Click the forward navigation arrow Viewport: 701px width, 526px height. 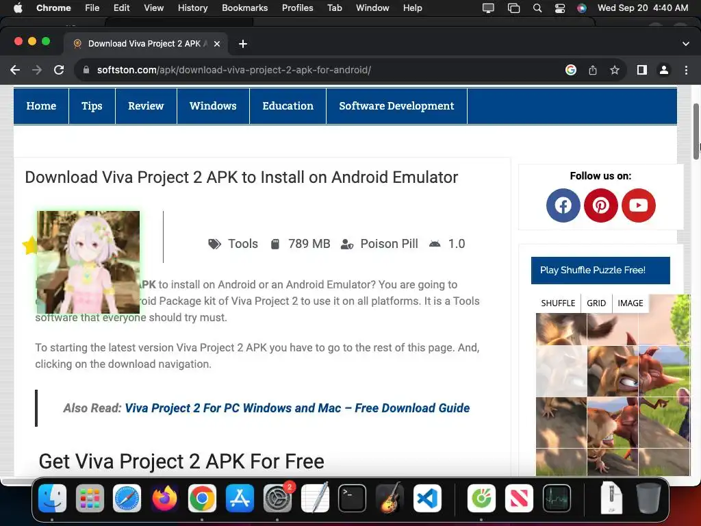[37, 70]
